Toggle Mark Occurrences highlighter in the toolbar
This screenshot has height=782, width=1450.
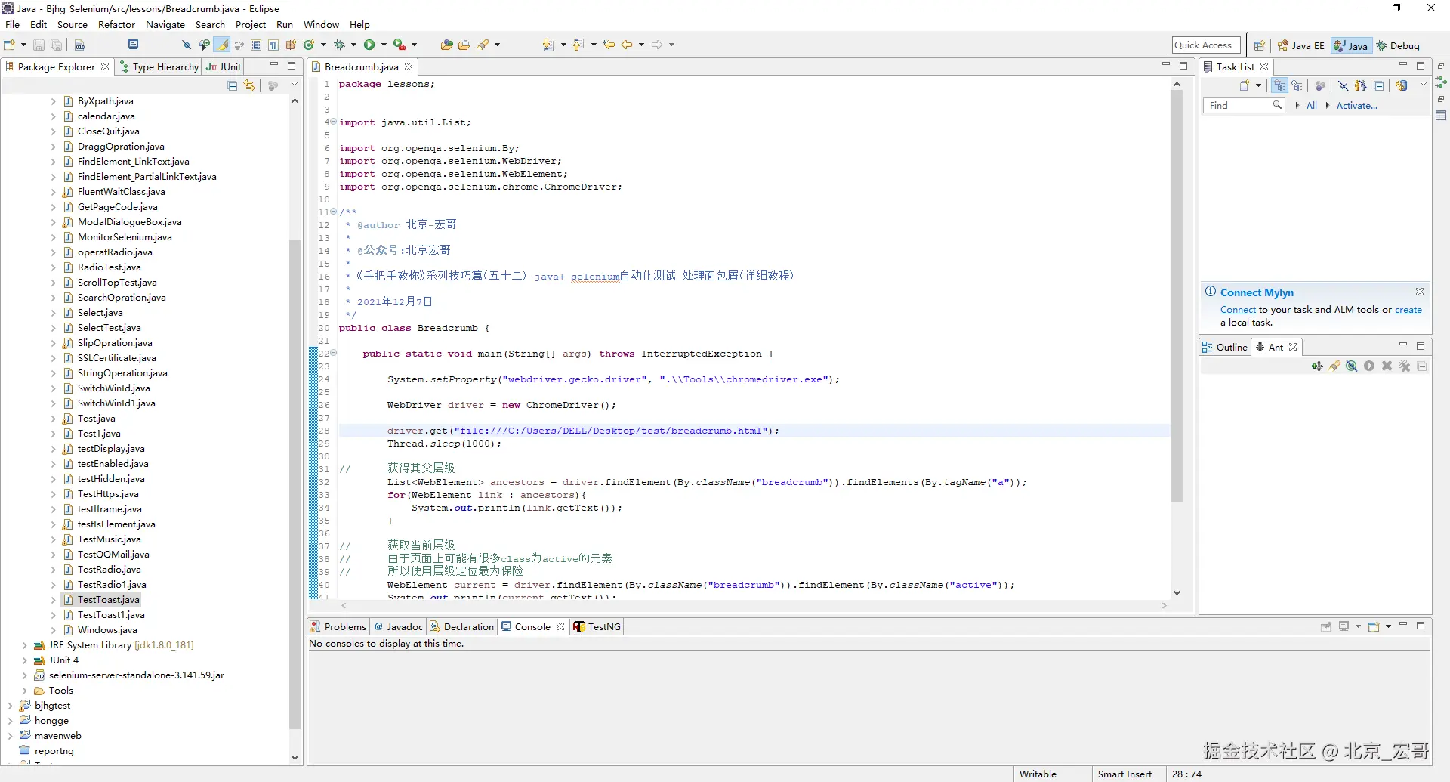224,45
